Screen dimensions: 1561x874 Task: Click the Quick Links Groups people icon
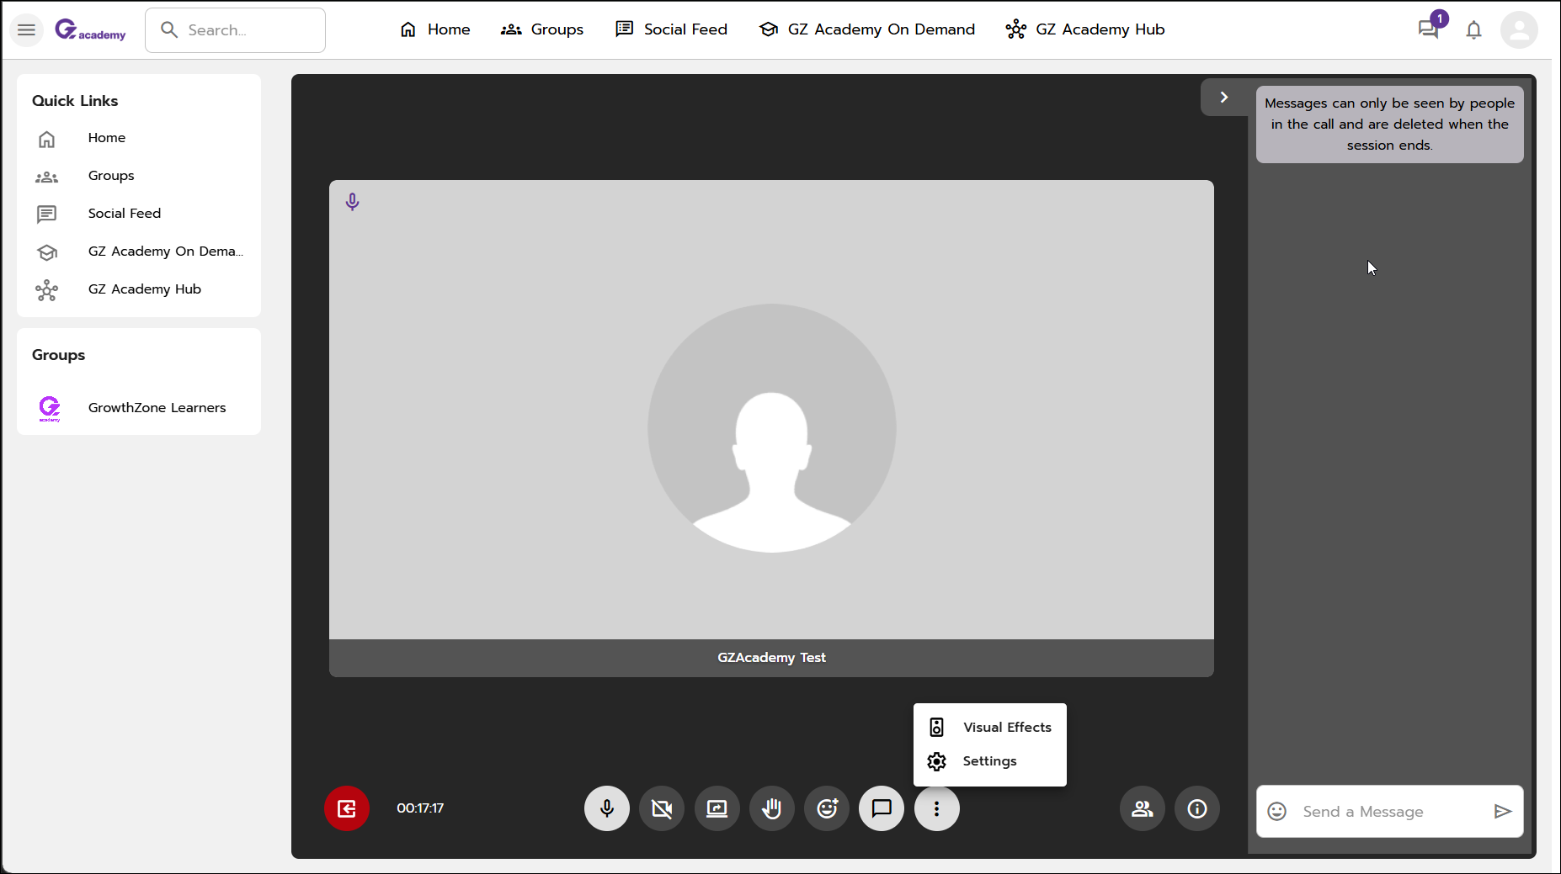pyautogui.click(x=47, y=177)
